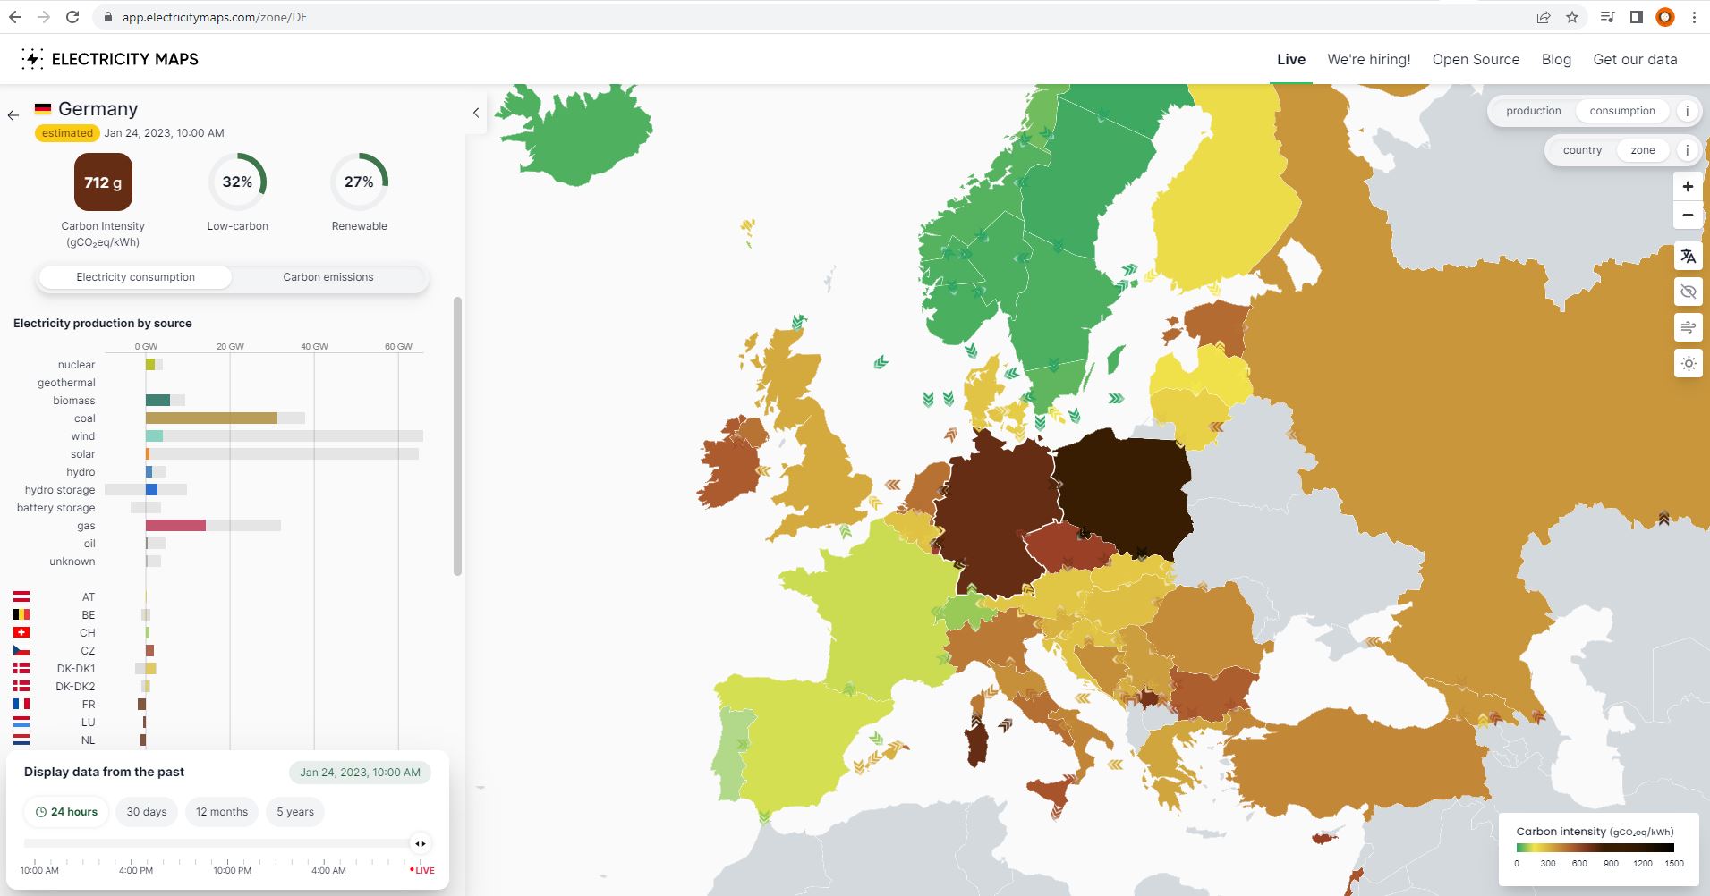This screenshot has height=896, width=1710.
Task: Select the Carbon emissions tab
Action: tap(328, 277)
